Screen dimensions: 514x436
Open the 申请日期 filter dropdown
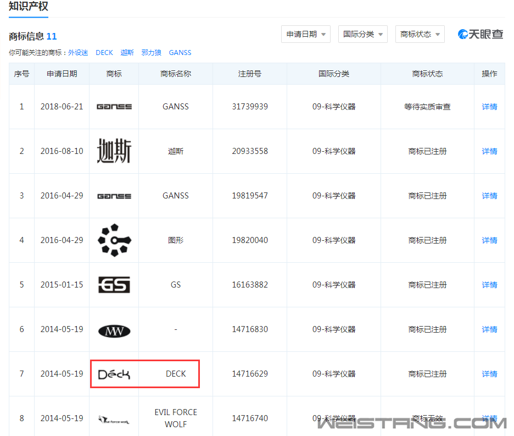(x=305, y=34)
